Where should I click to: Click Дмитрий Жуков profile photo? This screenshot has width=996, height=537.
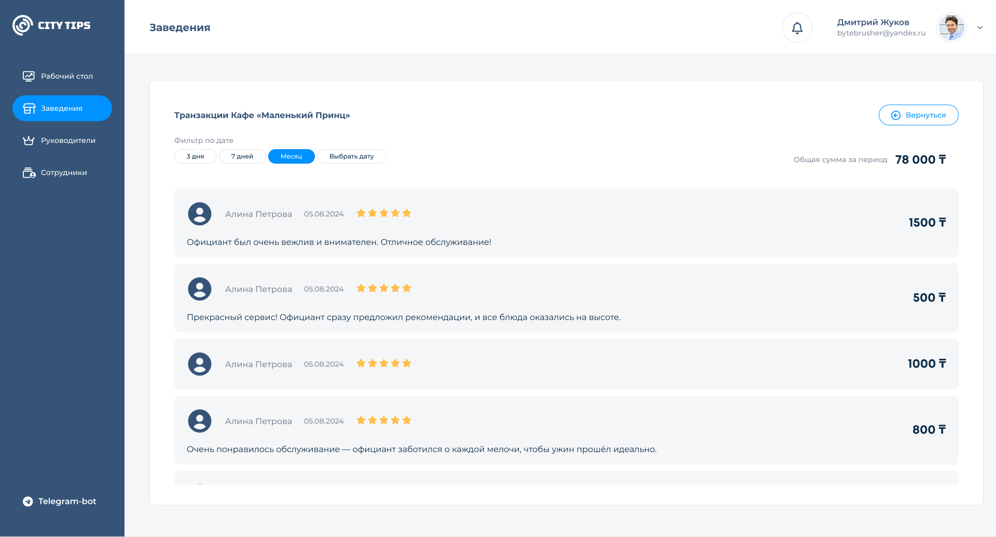(951, 27)
